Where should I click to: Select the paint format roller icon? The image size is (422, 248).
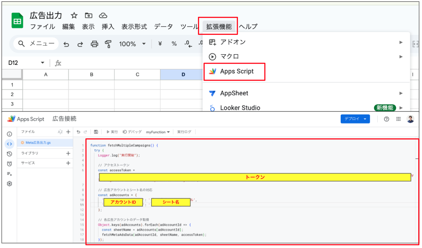[x=108, y=44]
